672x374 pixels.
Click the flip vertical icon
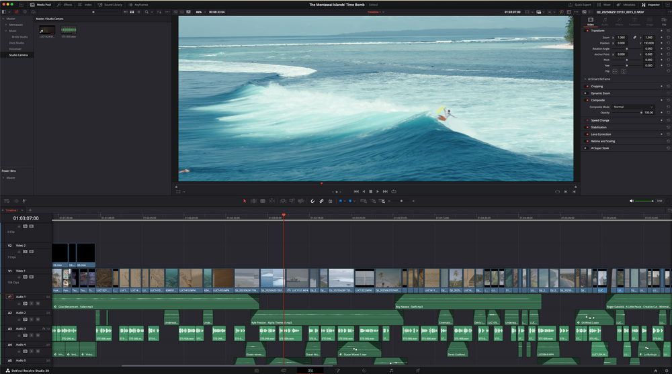coord(624,72)
